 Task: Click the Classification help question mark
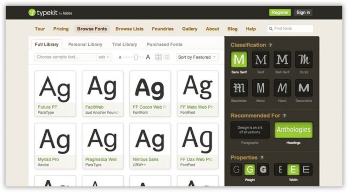point(270,45)
